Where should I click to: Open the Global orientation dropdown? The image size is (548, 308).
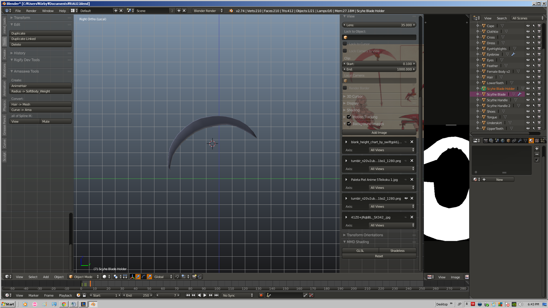(163, 277)
